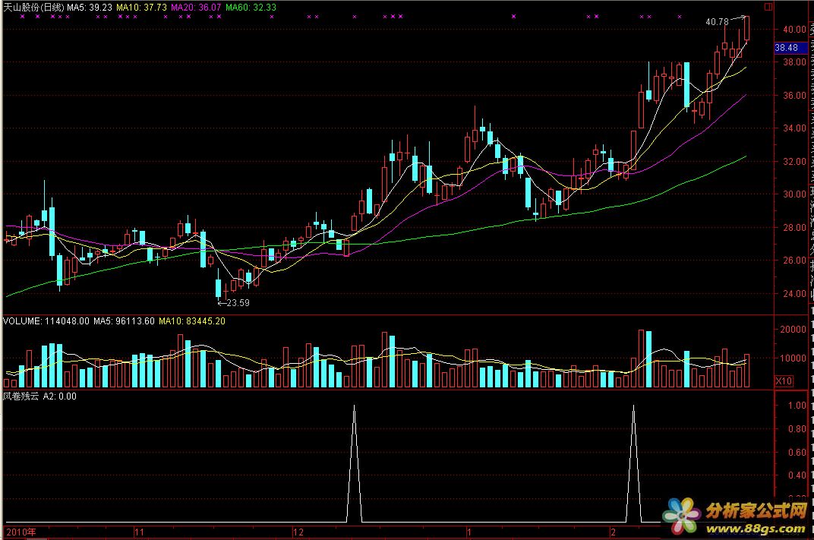
Task: Click the month 12 marker on the time axis
Action: pos(298,532)
